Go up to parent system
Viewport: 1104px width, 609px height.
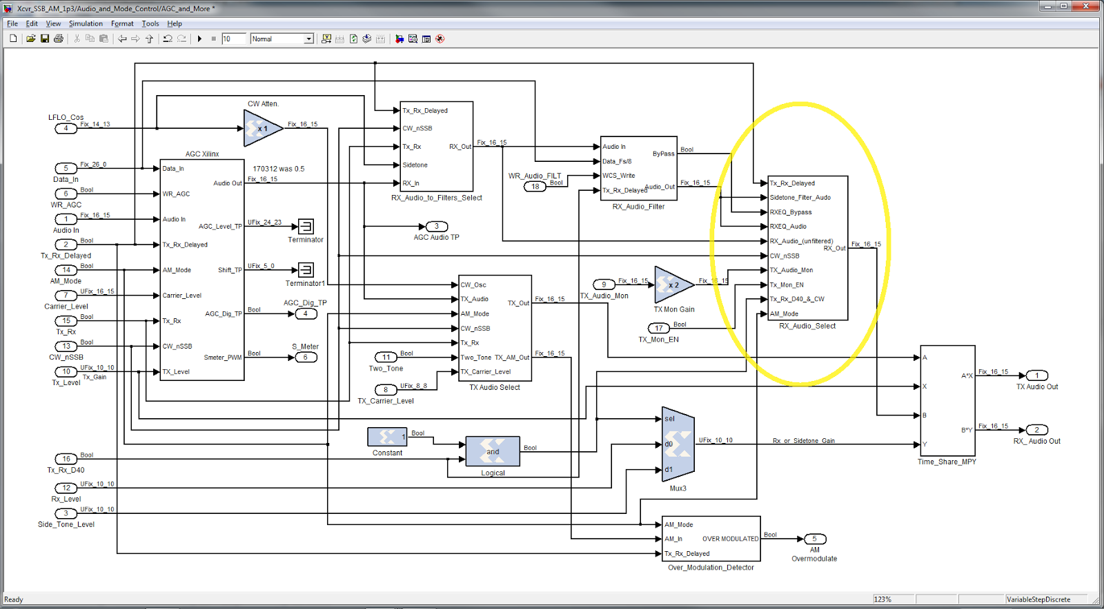149,39
